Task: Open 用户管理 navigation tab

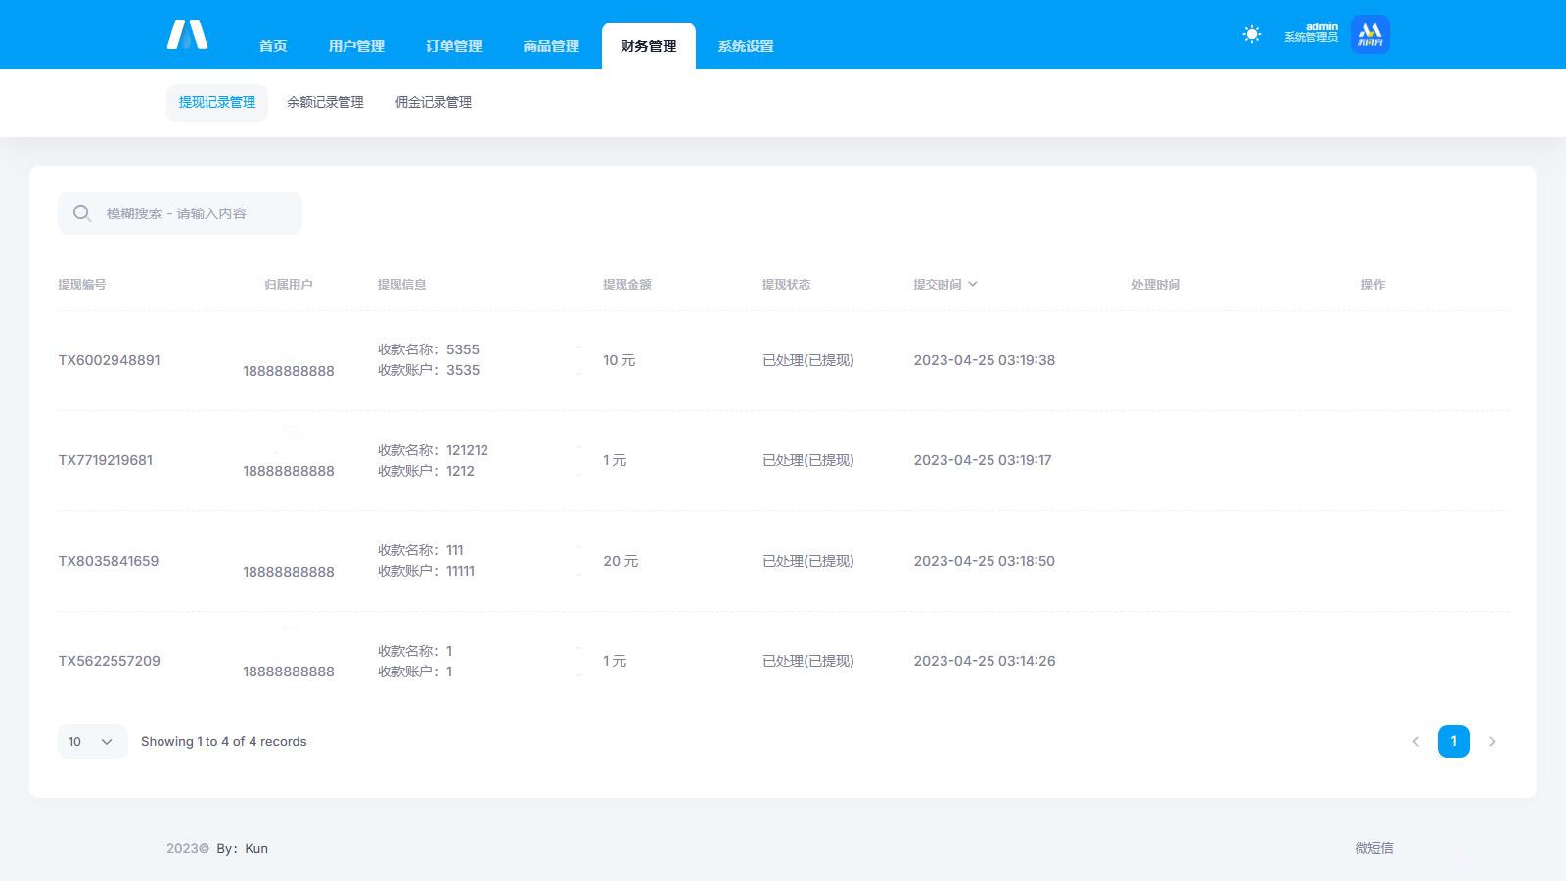Action: pos(356,46)
